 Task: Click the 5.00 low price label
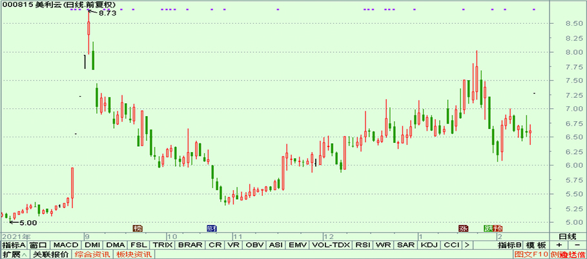click(x=28, y=223)
